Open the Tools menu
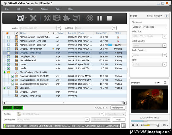Image resolution: width=172 pixels, height=135 pixels. click(58, 9)
